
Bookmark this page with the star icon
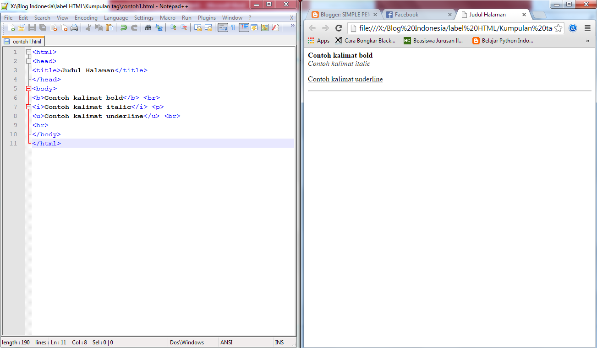pos(558,28)
